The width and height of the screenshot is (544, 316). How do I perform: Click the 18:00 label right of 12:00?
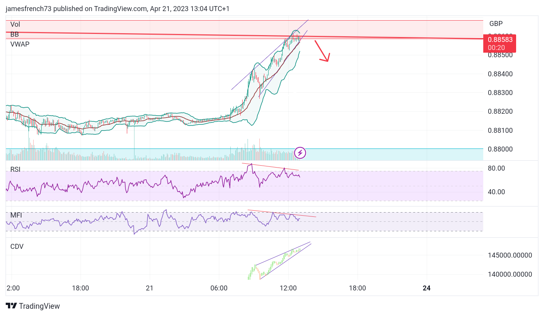coord(357,288)
